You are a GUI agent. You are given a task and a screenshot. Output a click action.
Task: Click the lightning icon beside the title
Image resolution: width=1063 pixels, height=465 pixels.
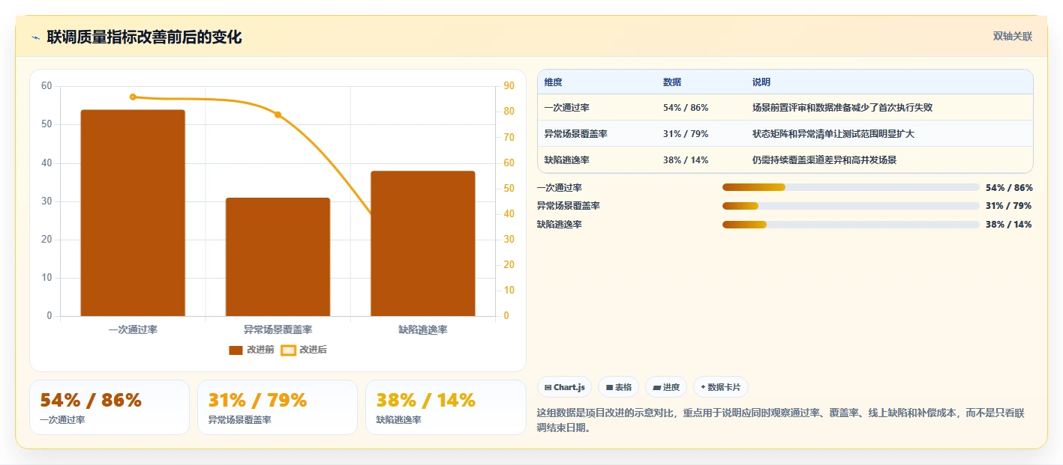[35, 37]
